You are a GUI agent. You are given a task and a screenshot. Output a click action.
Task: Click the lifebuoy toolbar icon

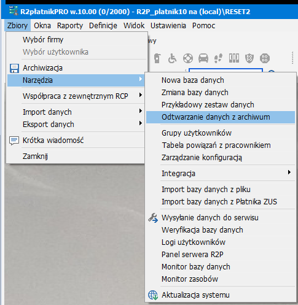click(188, 58)
